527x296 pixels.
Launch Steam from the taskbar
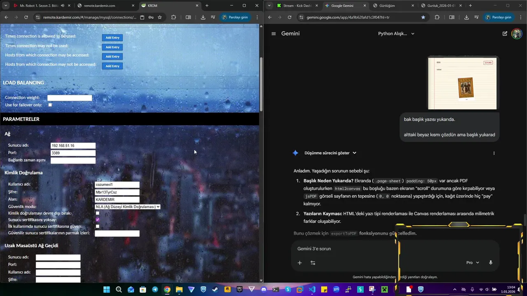(215, 289)
